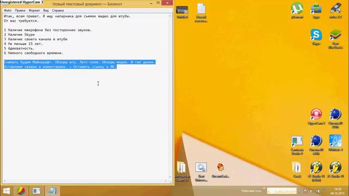Minimize the Блокнот window
The image size is (349, 196).
click(152, 3)
